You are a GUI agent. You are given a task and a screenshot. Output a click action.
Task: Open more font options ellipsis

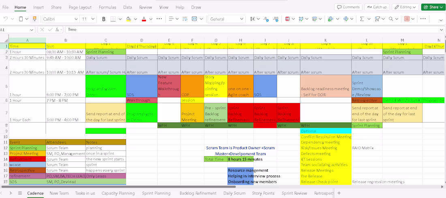159,19
